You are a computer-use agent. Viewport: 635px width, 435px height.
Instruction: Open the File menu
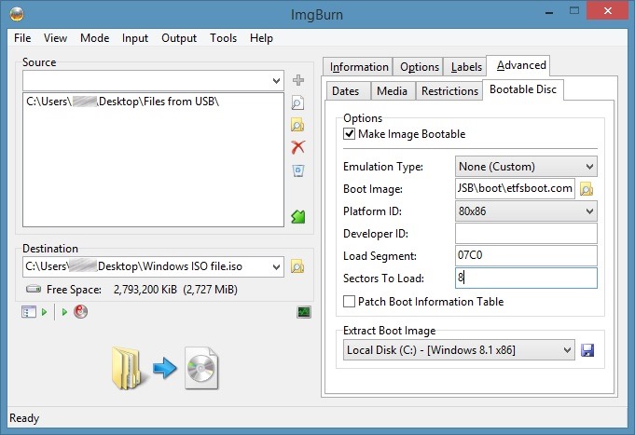click(x=22, y=38)
